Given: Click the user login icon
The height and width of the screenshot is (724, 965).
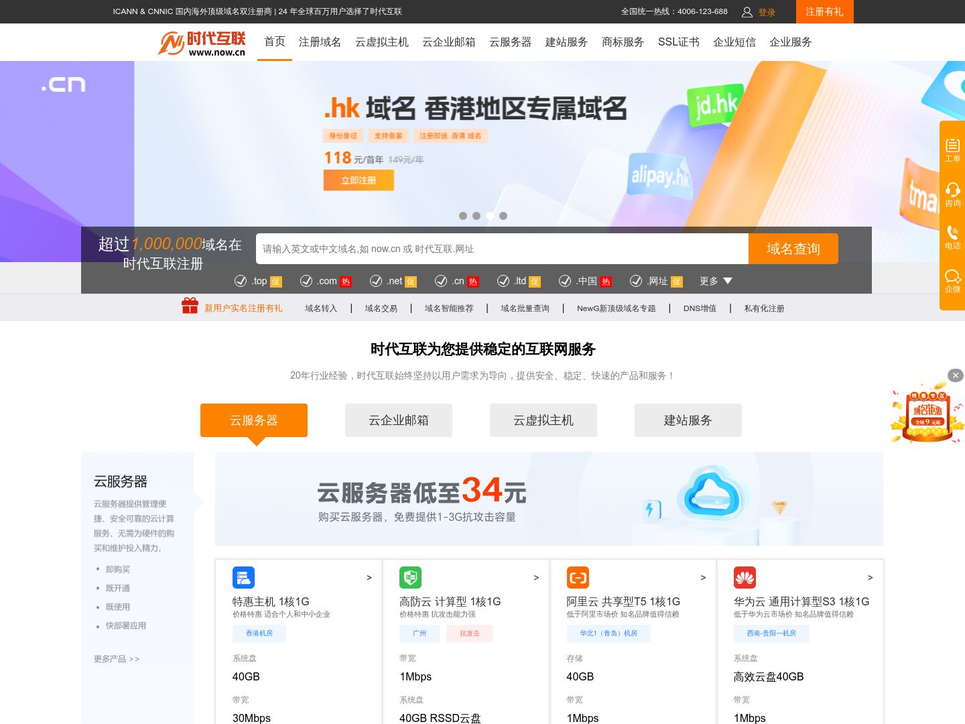Looking at the screenshot, I should pyautogui.click(x=747, y=12).
